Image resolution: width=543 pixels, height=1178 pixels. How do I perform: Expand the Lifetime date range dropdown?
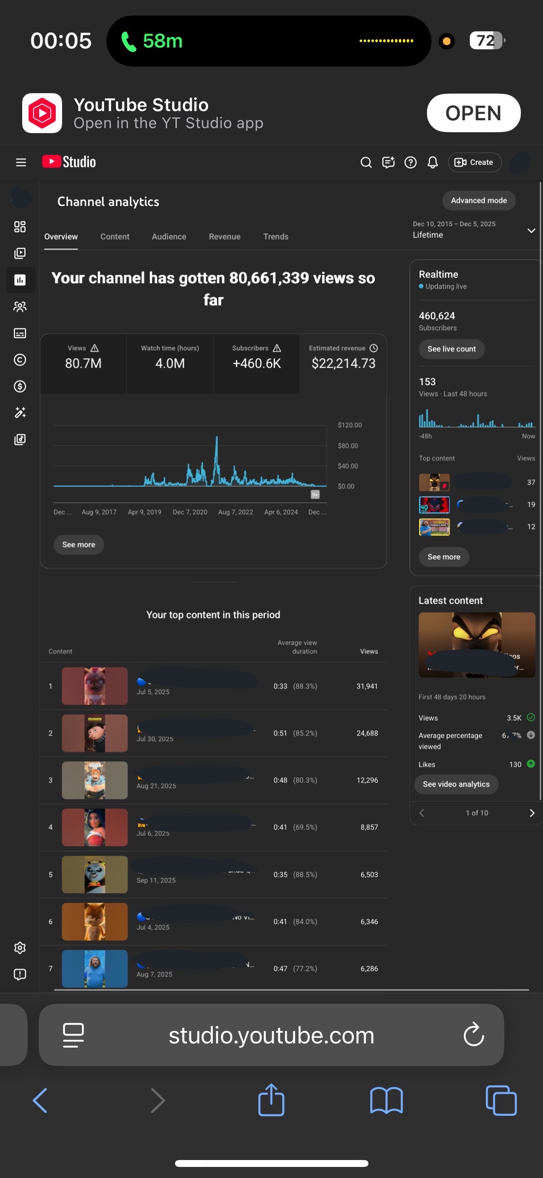531,230
